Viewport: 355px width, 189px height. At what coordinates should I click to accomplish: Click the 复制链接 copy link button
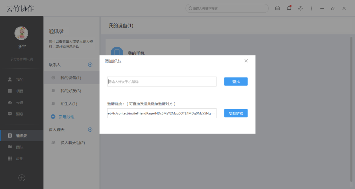(x=236, y=113)
